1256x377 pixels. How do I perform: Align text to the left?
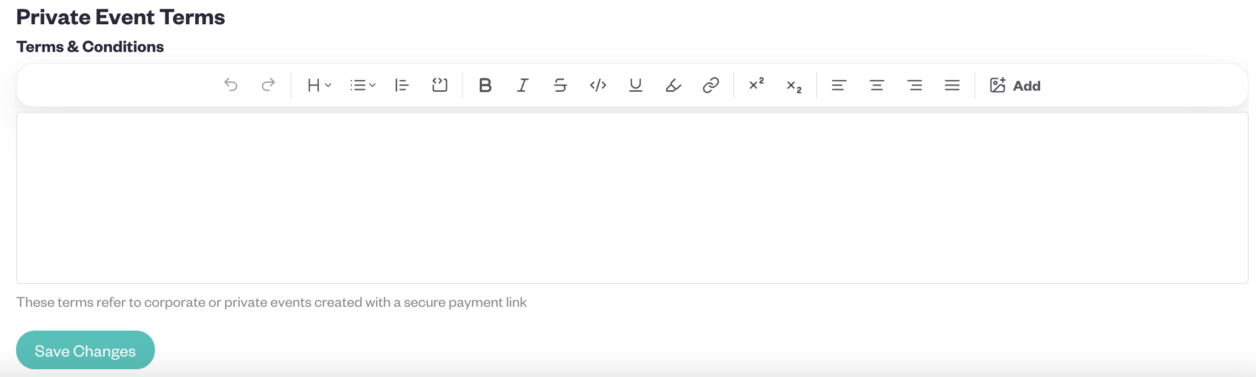(x=839, y=85)
